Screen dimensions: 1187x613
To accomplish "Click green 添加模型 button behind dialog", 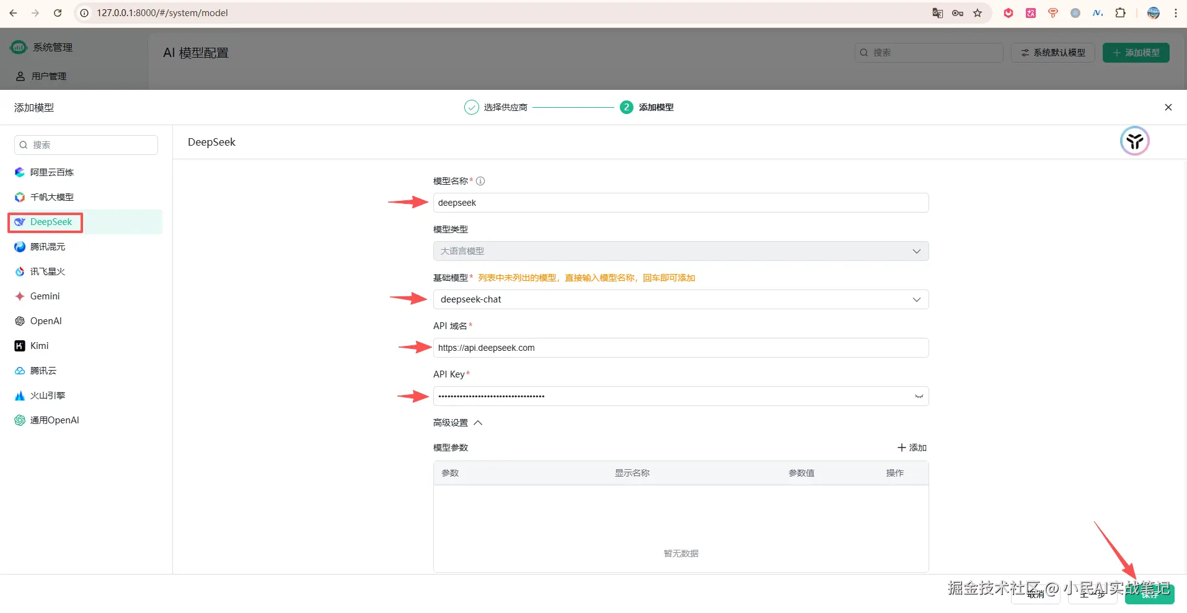I will [1136, 53].
